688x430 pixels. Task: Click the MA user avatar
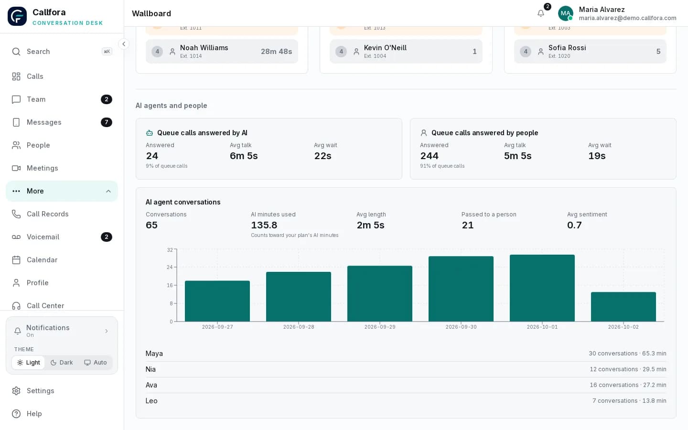(566, 13)
